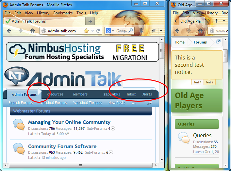Open the Inbox link

coord(131,94)
